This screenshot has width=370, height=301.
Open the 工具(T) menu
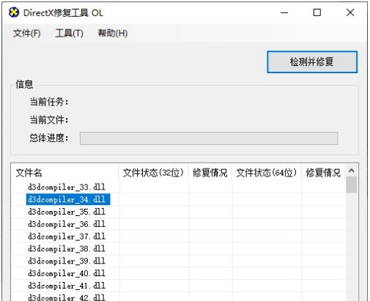(x=69, y=33)
